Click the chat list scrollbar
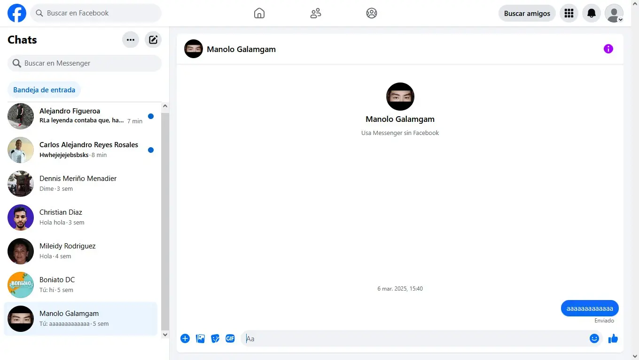 click(165, 220)
